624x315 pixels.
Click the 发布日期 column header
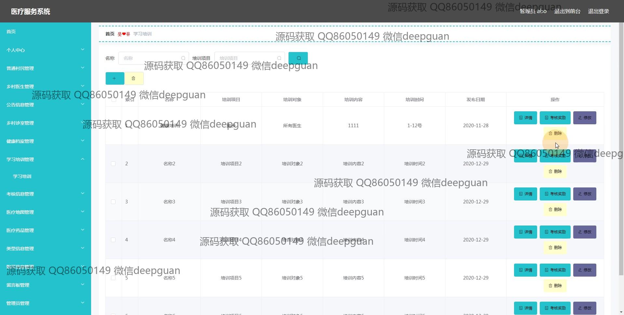[476, 100]
